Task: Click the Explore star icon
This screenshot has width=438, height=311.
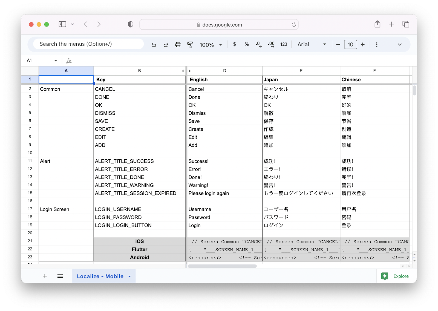Action: click(x=385, y=276)
